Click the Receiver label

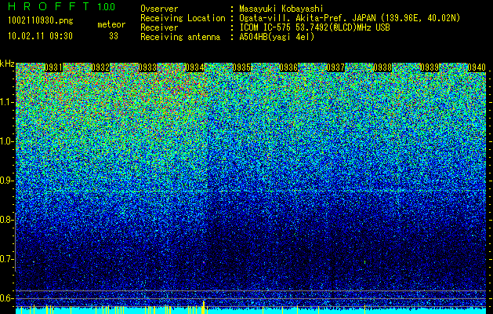tap(159, 27)
